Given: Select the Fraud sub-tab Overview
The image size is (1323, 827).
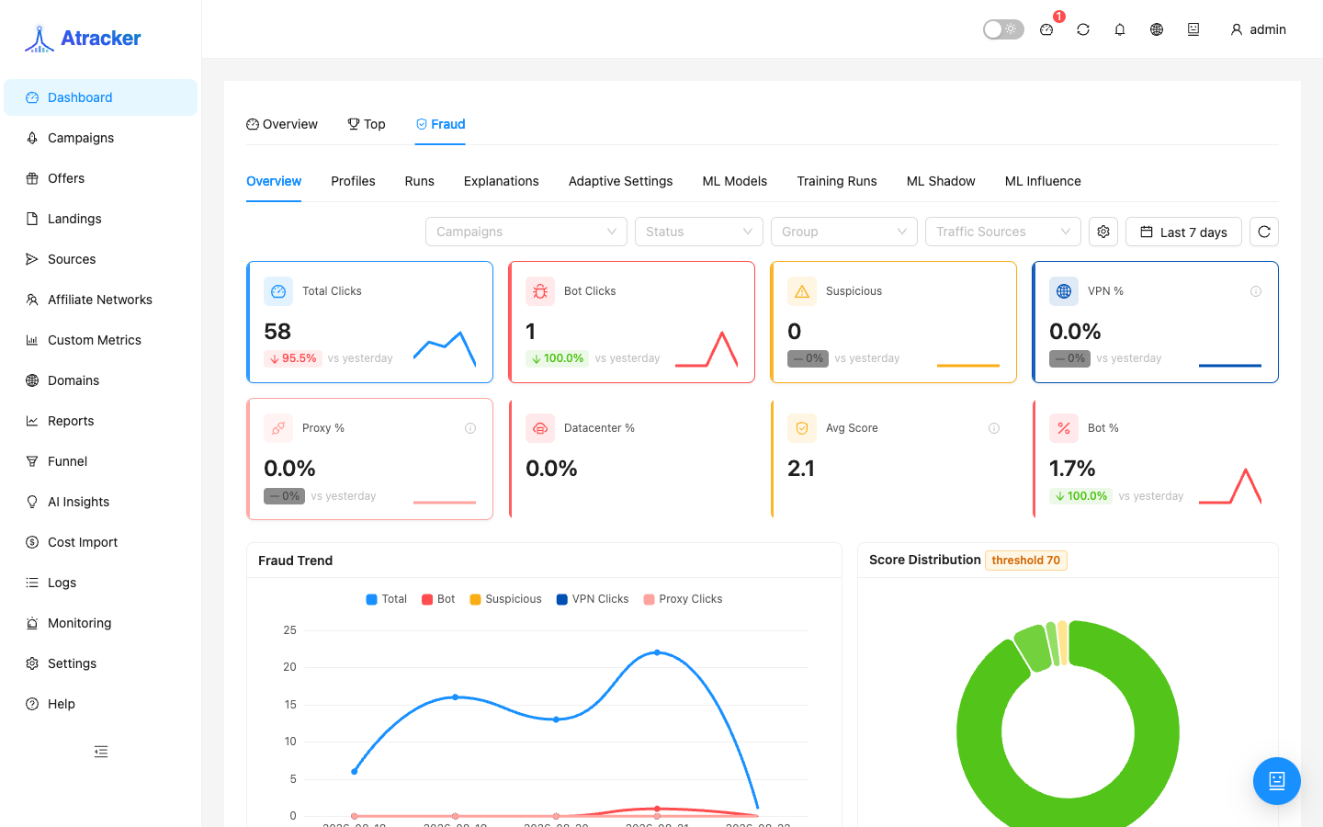Looking at the screenshot, I should click(274, 181).
